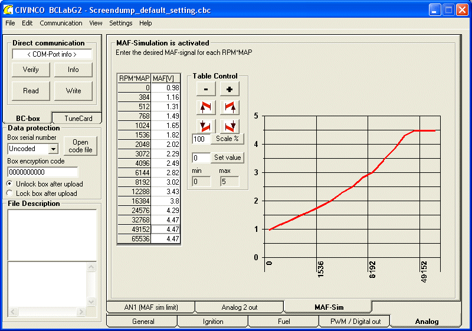Click the description scroll up arrow
This screenshot has width=472, height=331.
tap(91, 267)
